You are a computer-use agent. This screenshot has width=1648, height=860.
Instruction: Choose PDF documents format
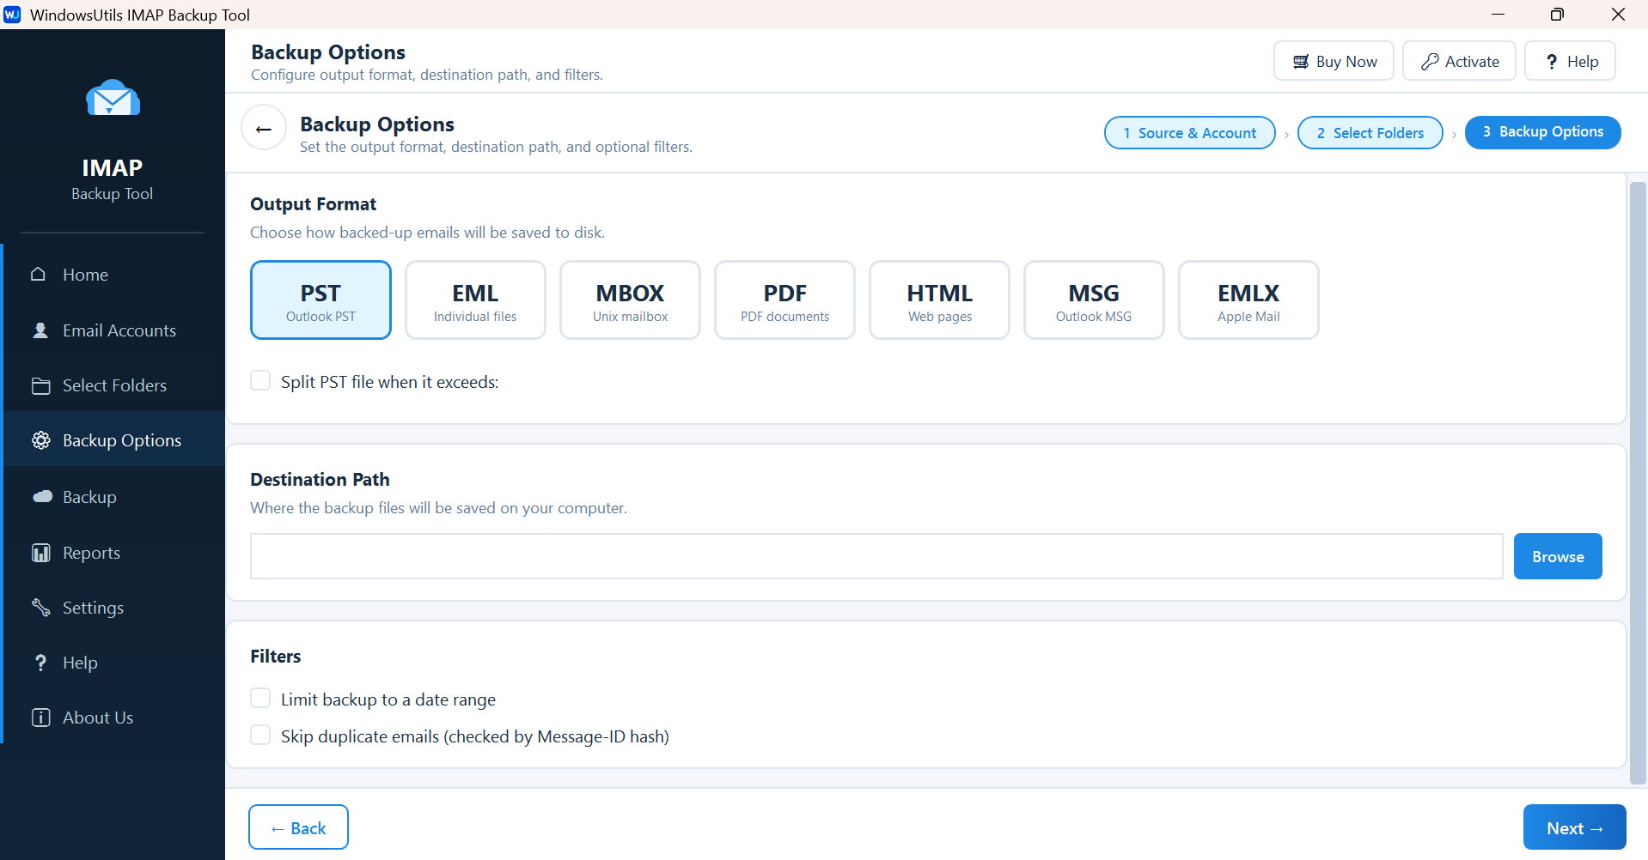(784, 300)
